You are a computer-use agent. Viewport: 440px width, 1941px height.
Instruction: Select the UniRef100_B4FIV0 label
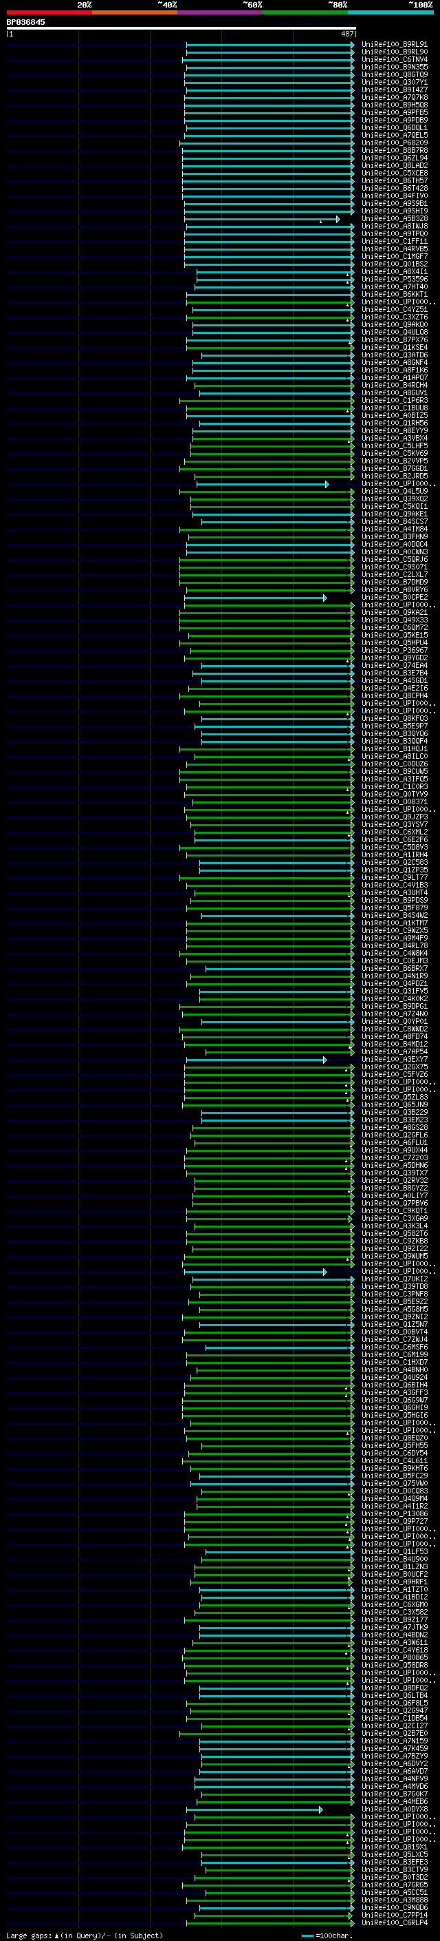click(x=394, y=196)
